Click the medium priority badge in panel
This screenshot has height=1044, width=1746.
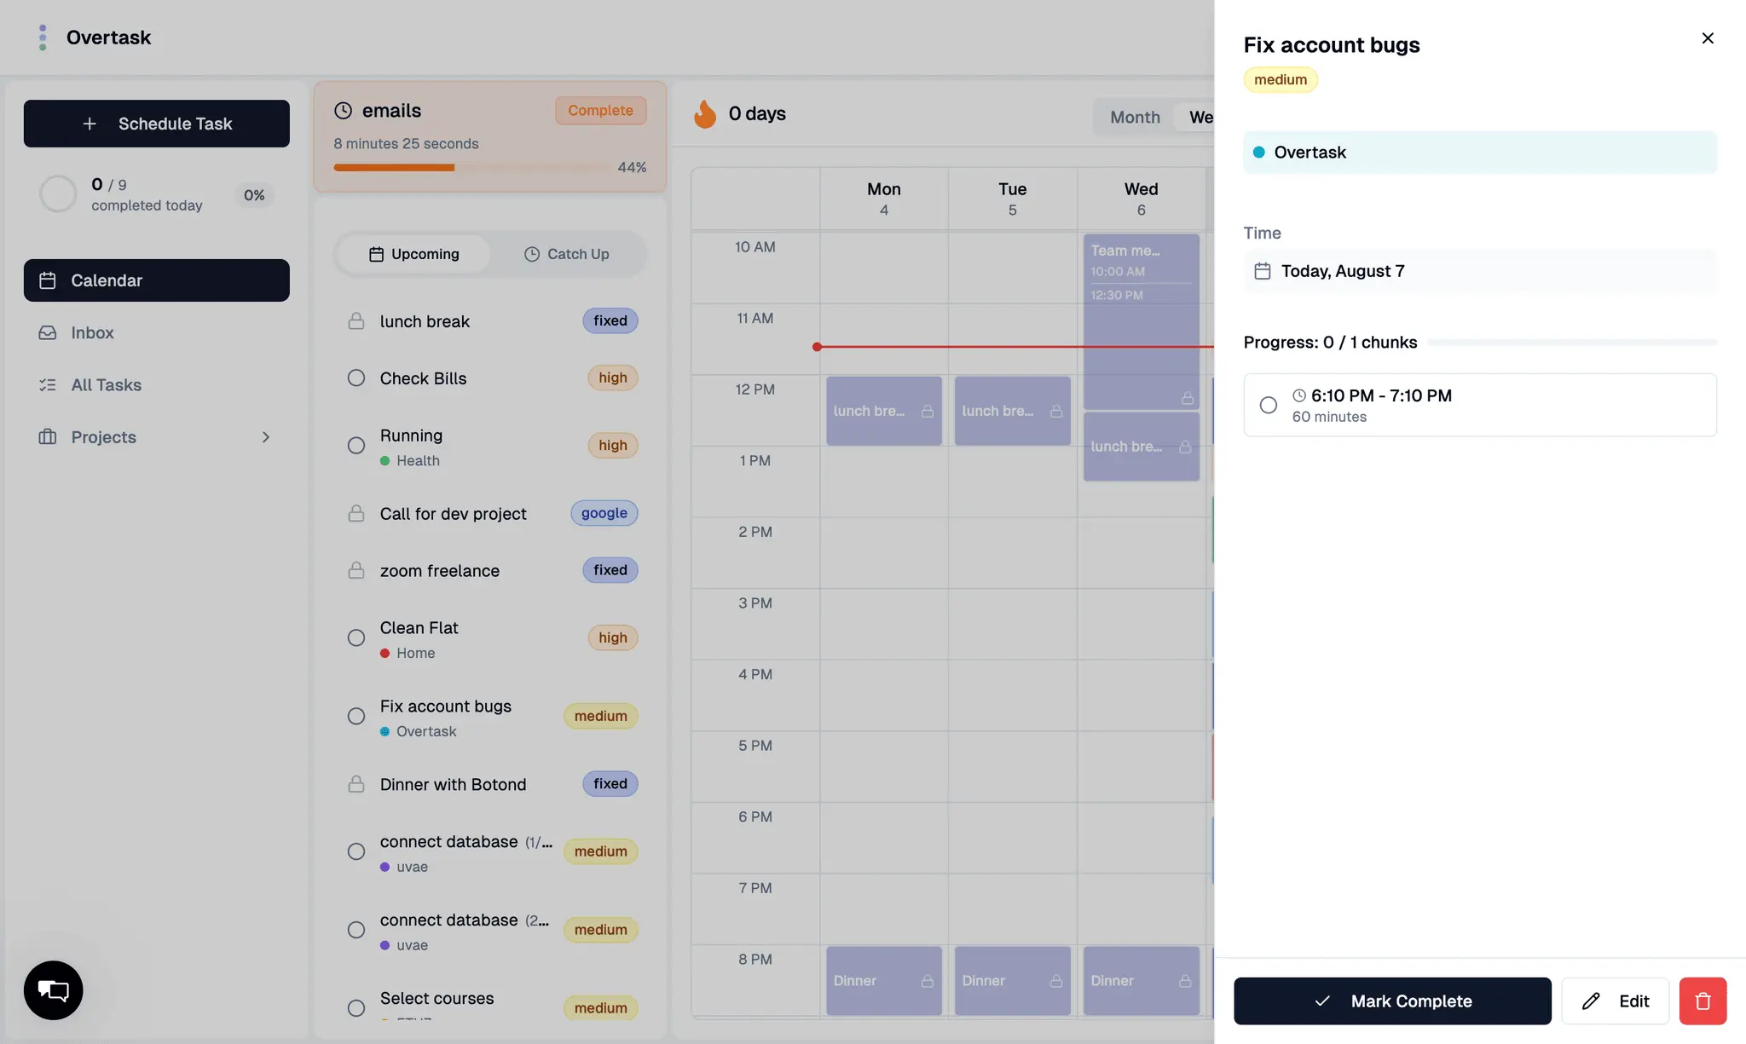1281,79
